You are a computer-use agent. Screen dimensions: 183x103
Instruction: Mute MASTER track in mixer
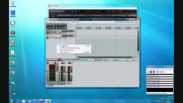pos(55,63)
